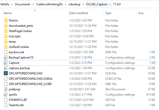Expand the chevron after CadenceWorkingDir in breadcrumb

[66, 4]
